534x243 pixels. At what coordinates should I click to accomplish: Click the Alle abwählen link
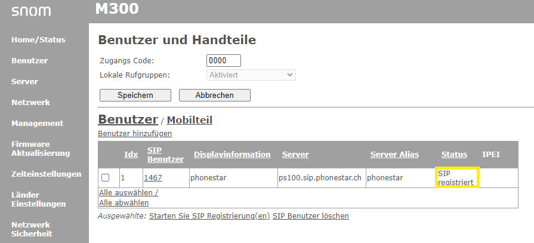(124, 203)
